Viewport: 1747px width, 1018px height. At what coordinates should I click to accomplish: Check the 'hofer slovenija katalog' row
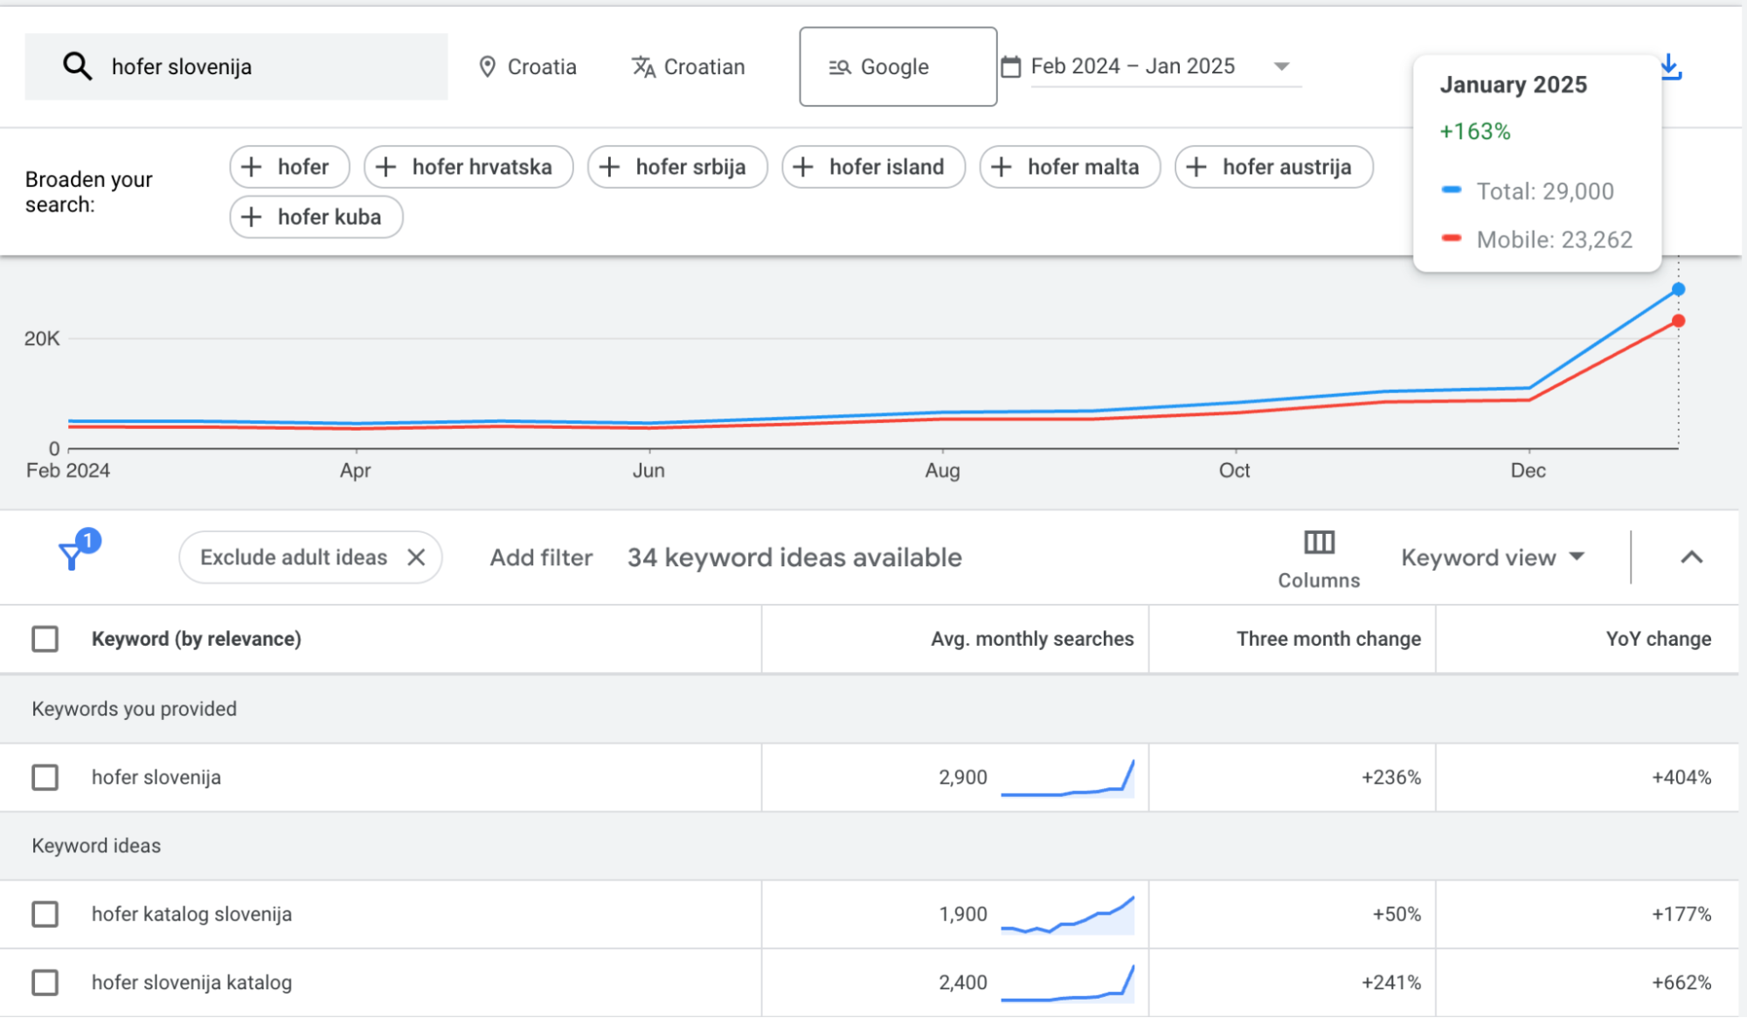click(45, 982)
